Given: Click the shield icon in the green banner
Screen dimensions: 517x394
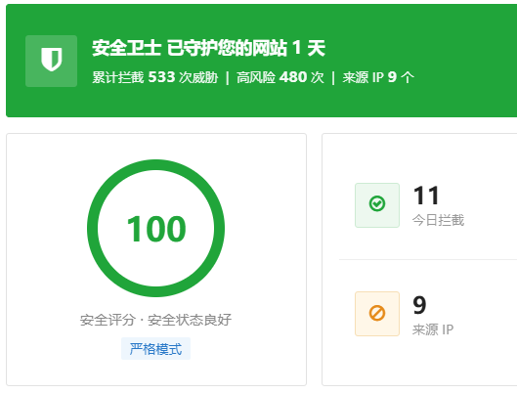Looking at the screenshot, I should [x=52, y=61].
